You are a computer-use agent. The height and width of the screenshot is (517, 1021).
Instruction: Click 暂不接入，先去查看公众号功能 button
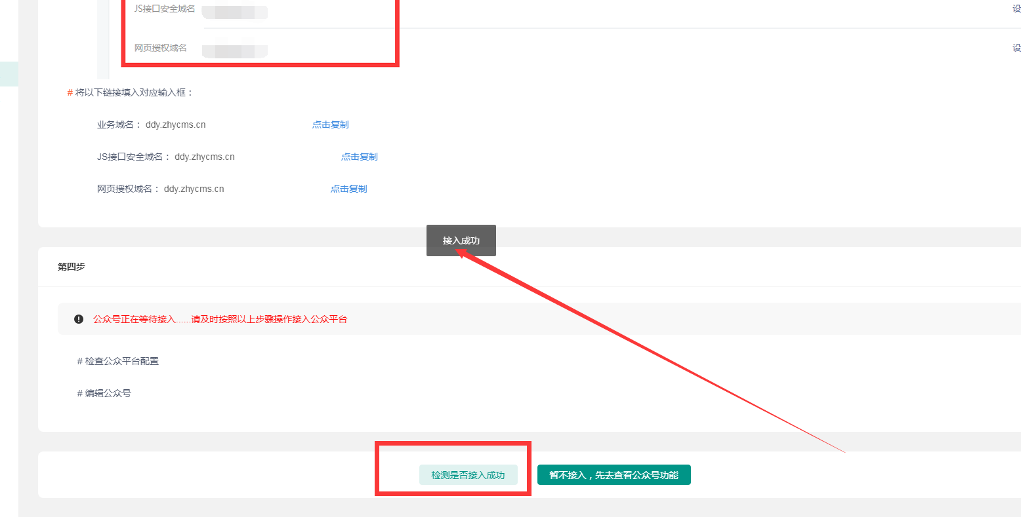click(x=614, y=475)
